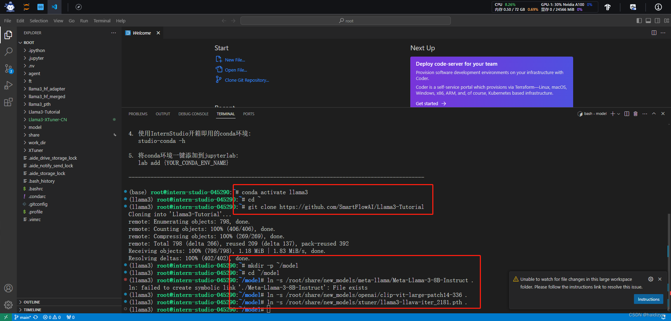This screenshot has height=321, width=671.
Task: Split the terminal
Action: [x=627, y=114]
